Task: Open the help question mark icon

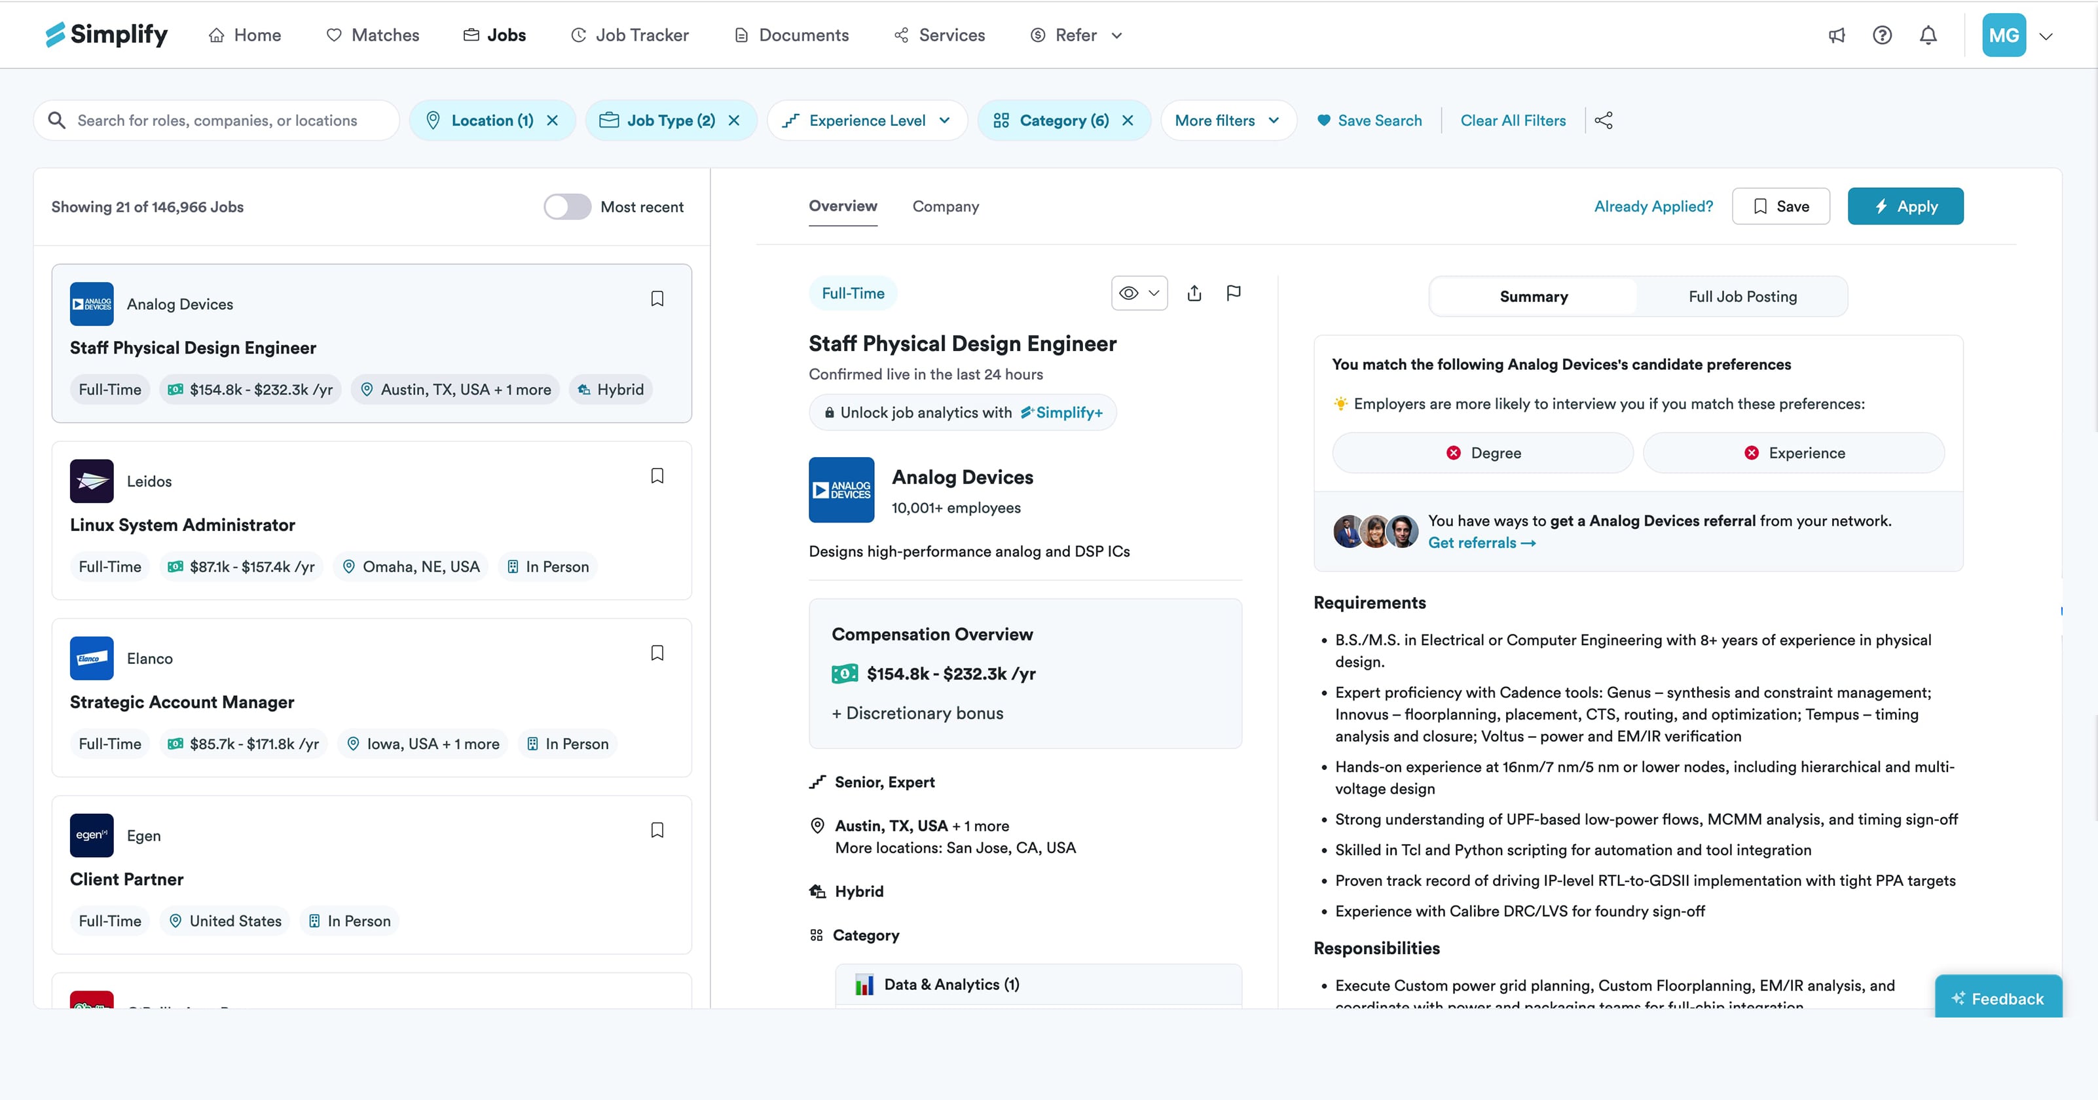Action: (1882, 35)
